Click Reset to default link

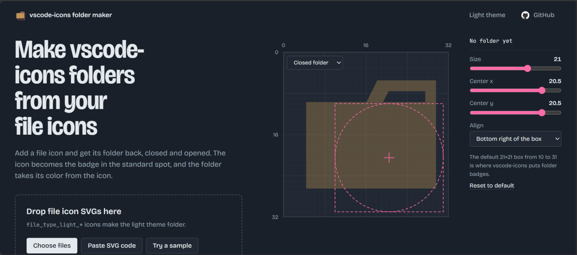(x=492, y=186)
